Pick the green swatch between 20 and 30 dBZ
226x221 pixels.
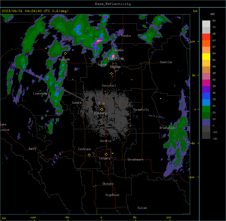pyautogui.click(x=206, y=109)
